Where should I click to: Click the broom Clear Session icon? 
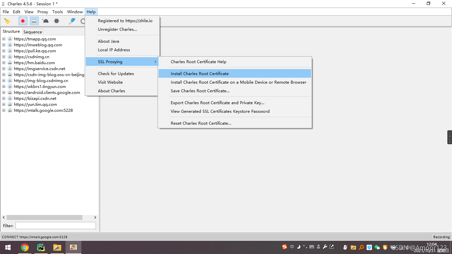[x=7, y=21]
